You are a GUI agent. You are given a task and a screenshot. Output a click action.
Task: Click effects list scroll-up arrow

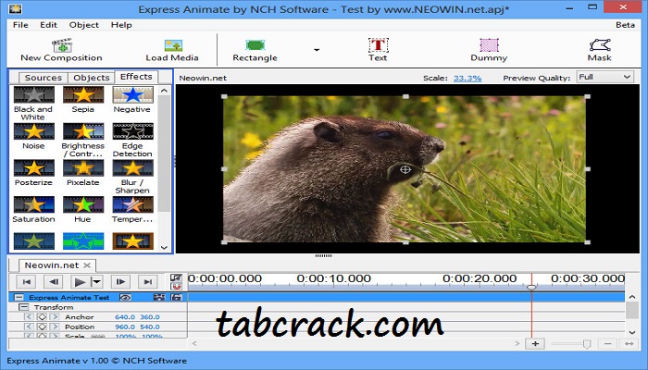point(164,91)
